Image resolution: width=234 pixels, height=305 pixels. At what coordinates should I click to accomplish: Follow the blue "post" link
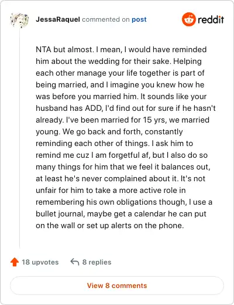click(x=139, y=19)
